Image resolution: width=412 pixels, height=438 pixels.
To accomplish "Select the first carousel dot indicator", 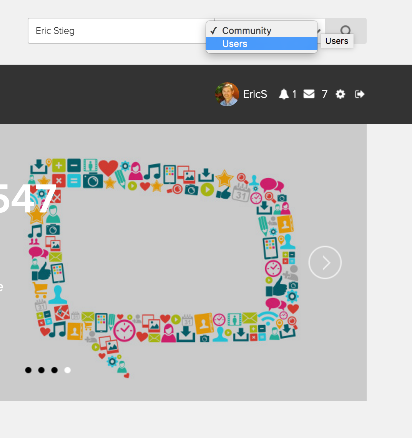I will [28, 370].
